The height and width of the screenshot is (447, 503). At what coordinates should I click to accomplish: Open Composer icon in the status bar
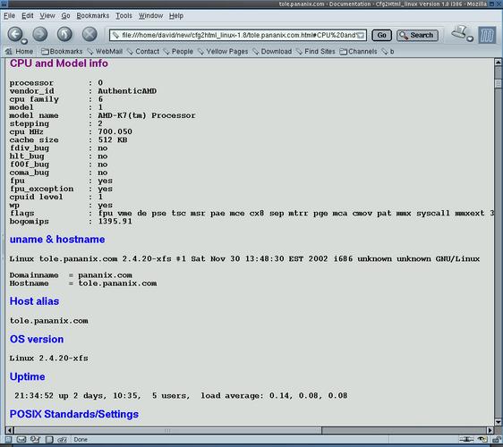point(35,439)
